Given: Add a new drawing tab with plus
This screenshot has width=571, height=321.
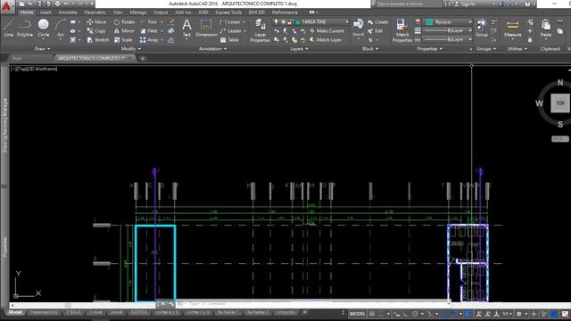Looking at the screenshot, I should [x=143, y=58].
